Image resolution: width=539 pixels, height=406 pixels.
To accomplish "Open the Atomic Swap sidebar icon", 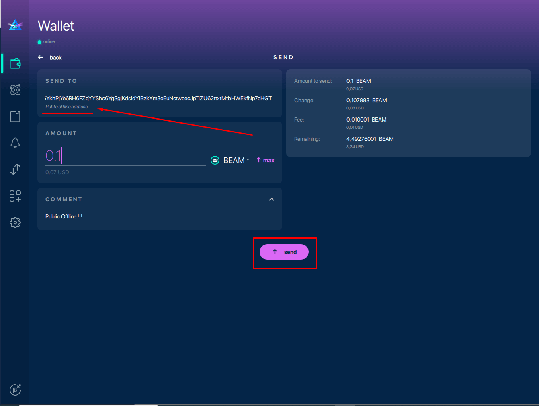I will 15,90.
